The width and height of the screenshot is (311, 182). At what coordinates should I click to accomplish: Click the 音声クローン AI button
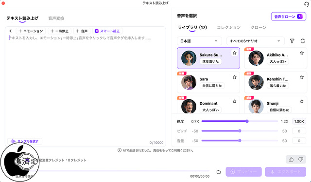tap(289, 17)
